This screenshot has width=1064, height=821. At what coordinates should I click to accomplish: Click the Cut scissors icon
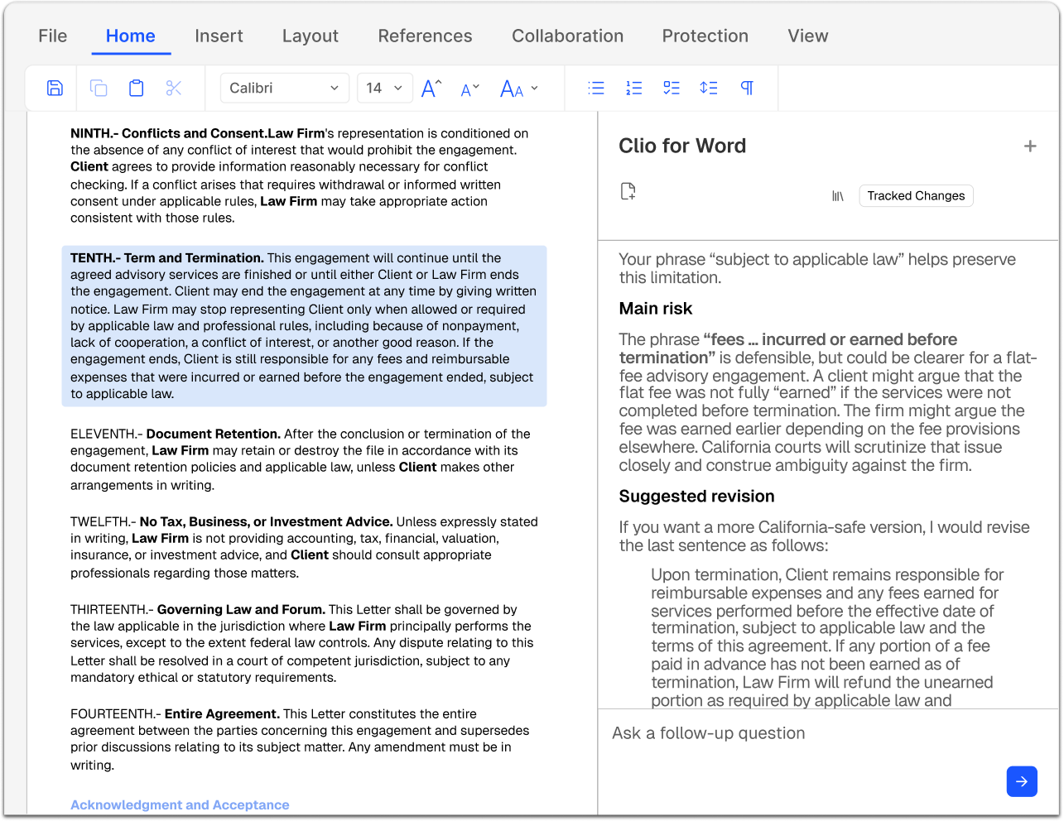(x=174, y=88)
